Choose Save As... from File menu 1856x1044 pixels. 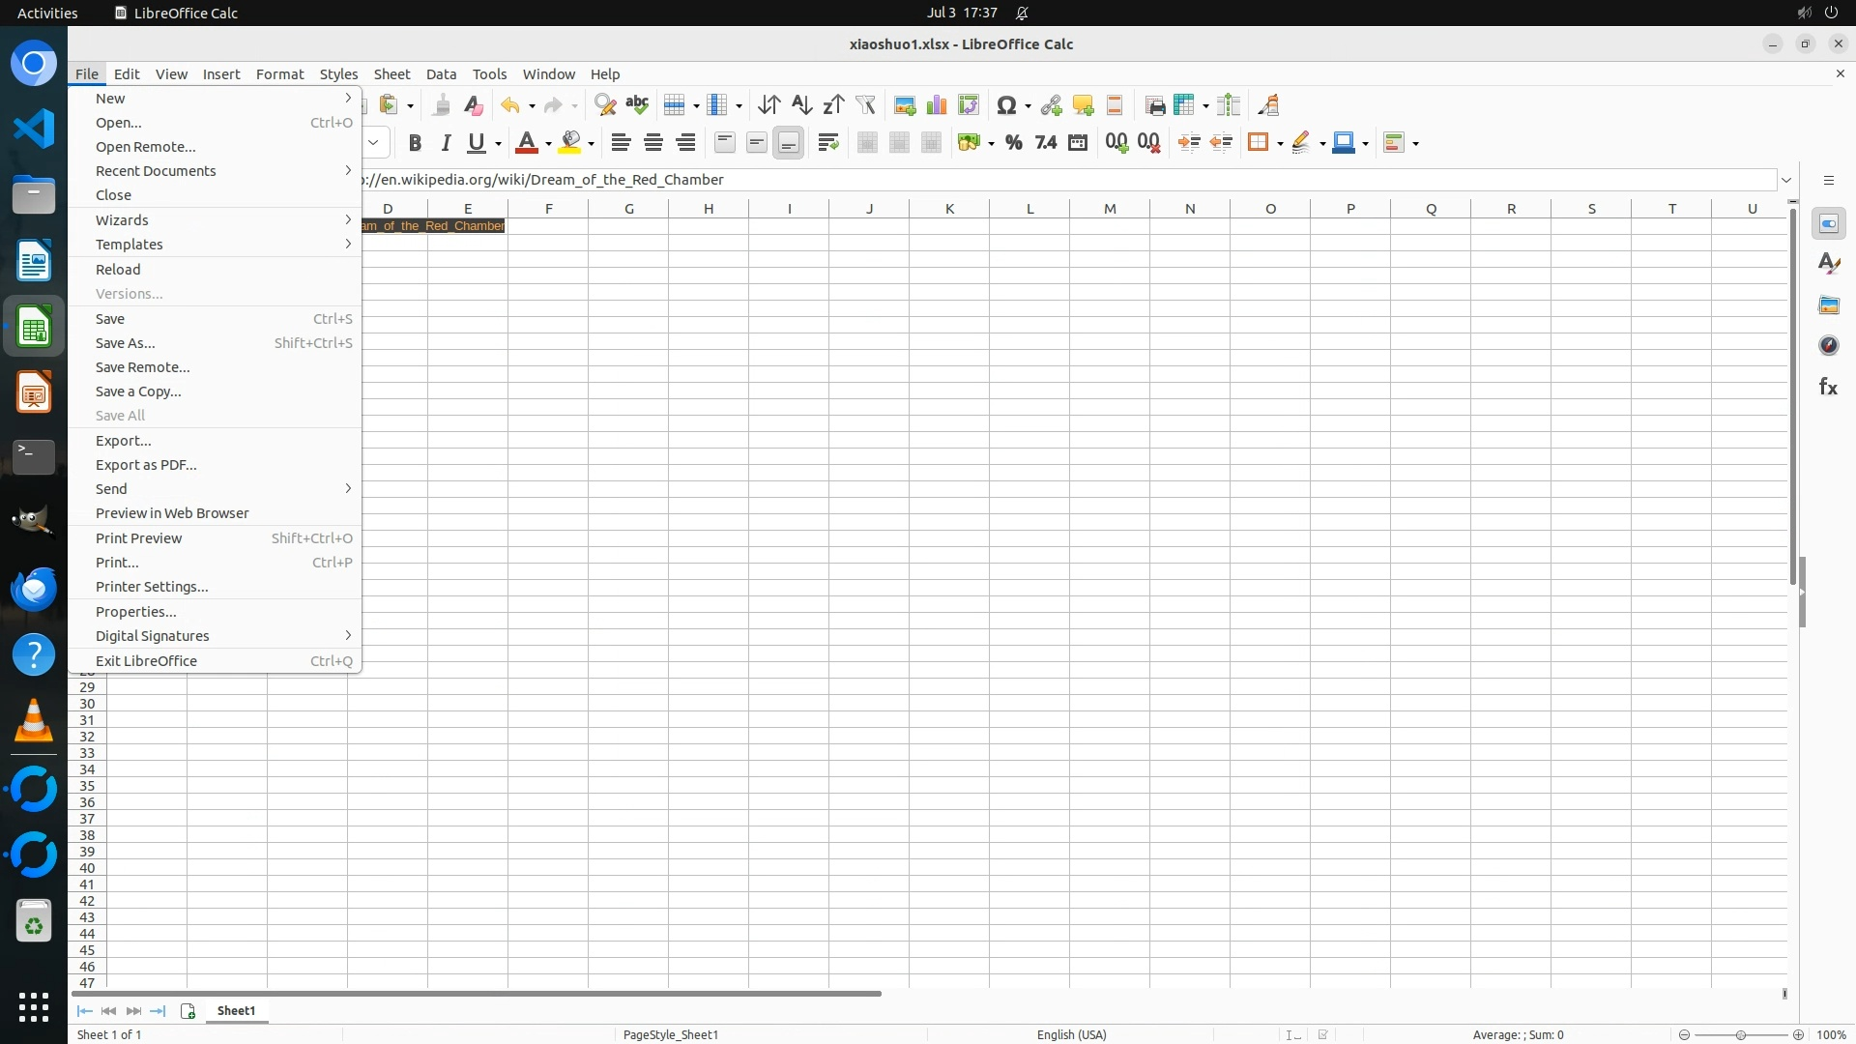tap(126, 343)
